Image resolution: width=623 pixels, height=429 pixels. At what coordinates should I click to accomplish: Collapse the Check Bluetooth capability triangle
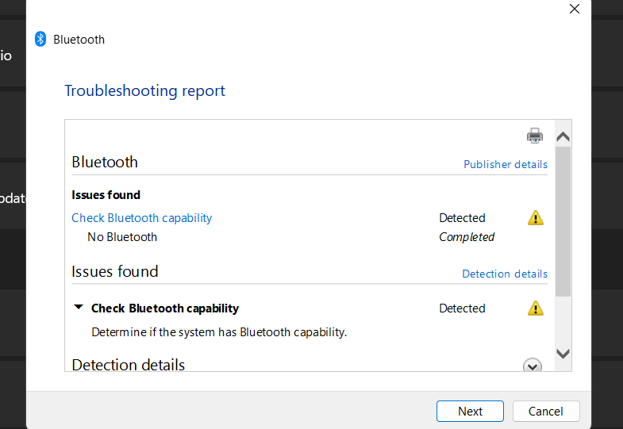coord(78,308)
